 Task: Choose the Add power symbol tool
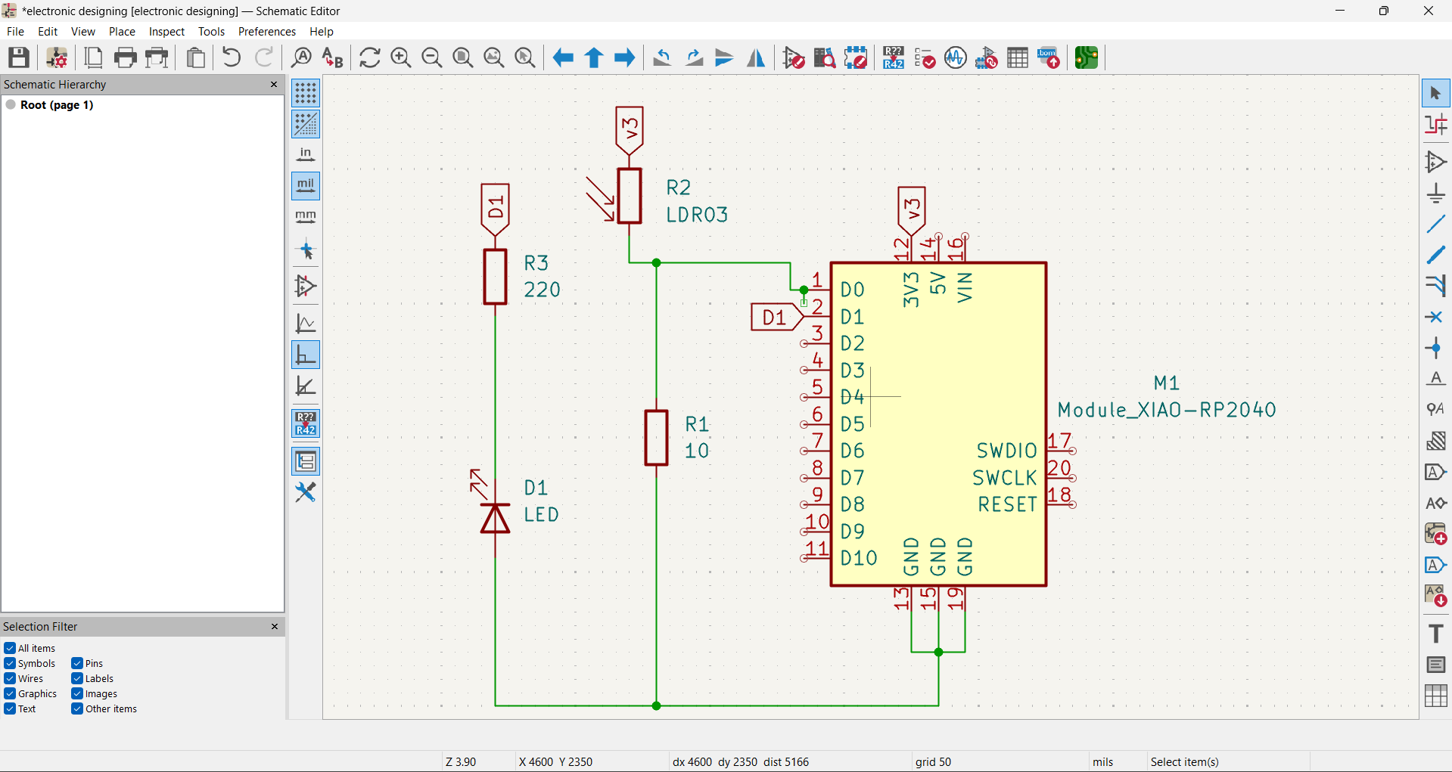pyautogui.click(x=1435, y=194)
